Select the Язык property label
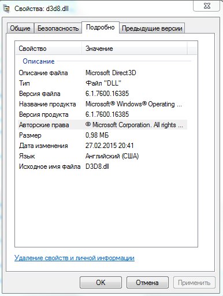The image size is (223, 296). point(27,156)
